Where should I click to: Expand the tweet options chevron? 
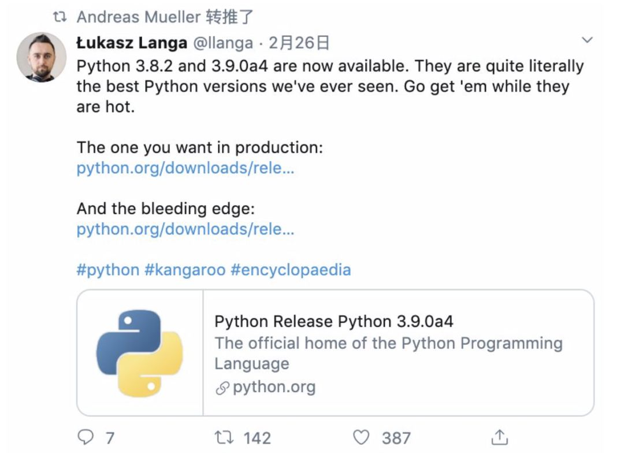587,40
